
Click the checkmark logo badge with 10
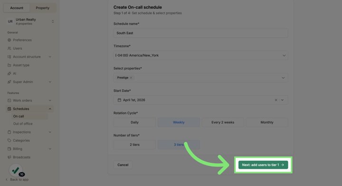click(x=16, y=170)
